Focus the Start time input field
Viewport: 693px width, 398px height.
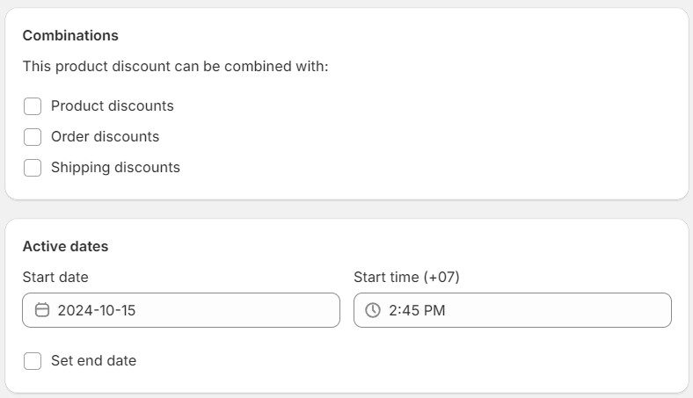[512, 310]
